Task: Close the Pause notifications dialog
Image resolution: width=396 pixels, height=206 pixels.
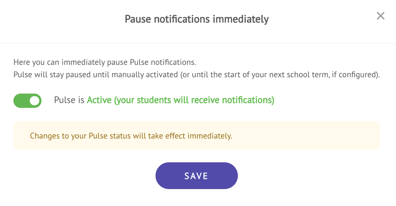Action: click(x=380, y=16)
